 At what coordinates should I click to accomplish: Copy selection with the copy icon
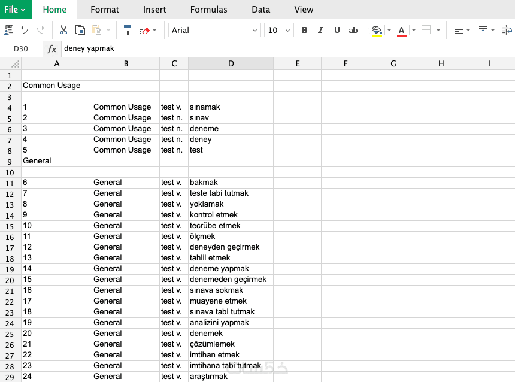coord(80,30)
